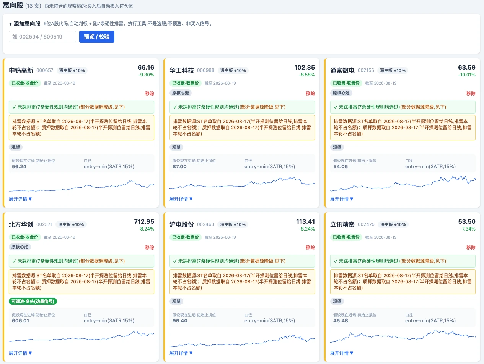Click the 已收盘·收盘价 badge on 北方华创

(x=24, y=237)
